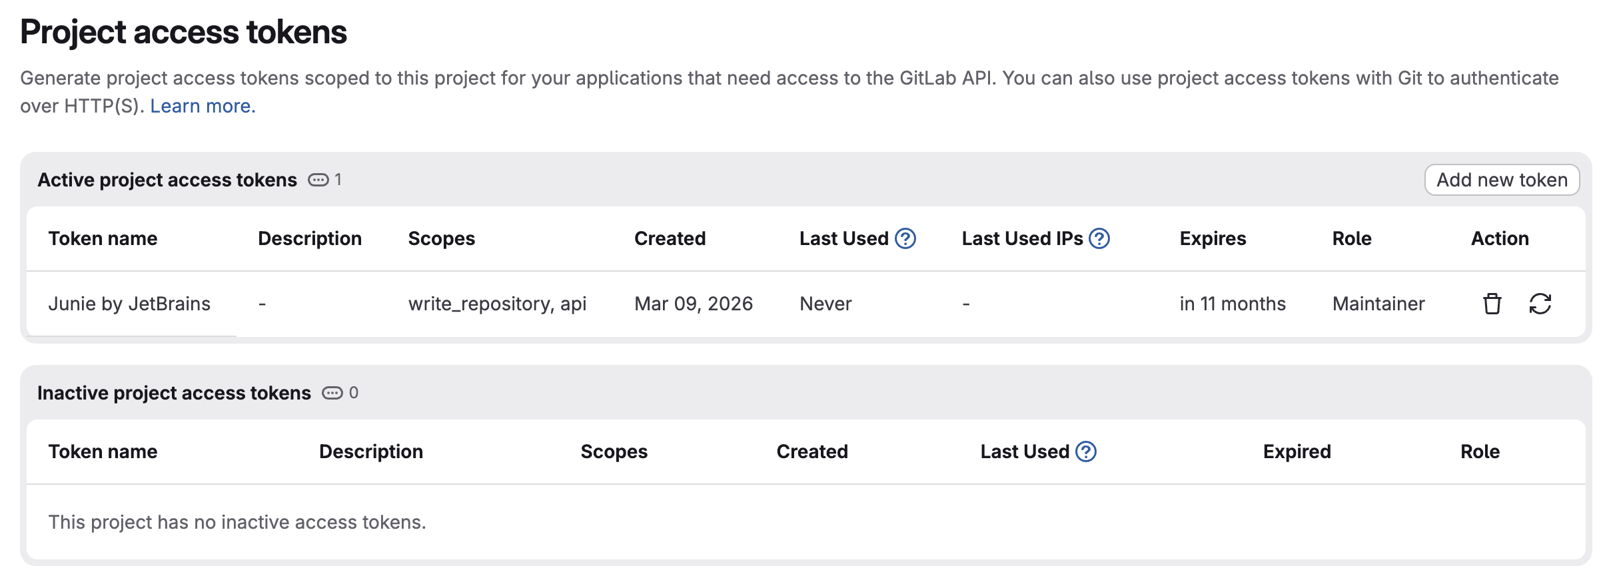Image resolution: width=1607 pixels, height=586 pixels.
Task: Click the Scopes header in inactive table
Action: [x=614, y=451]
